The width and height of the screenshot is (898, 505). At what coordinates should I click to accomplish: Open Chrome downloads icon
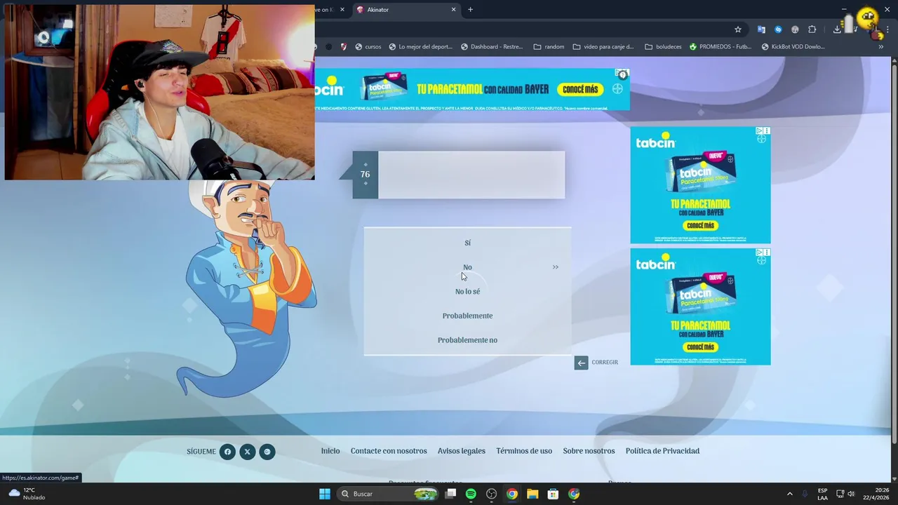(x=837, y=29)
